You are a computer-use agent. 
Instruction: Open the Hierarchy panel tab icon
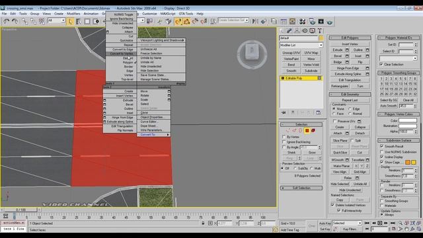click(x=297, y=31)
